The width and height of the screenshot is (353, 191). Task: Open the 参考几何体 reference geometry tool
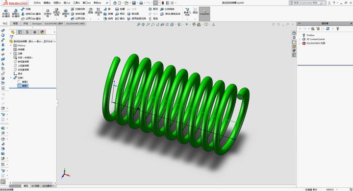click(187, 12)
